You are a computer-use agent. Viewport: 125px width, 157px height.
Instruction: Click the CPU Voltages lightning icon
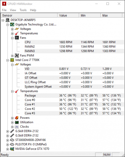pyautogui.click(x=17, y=64)
